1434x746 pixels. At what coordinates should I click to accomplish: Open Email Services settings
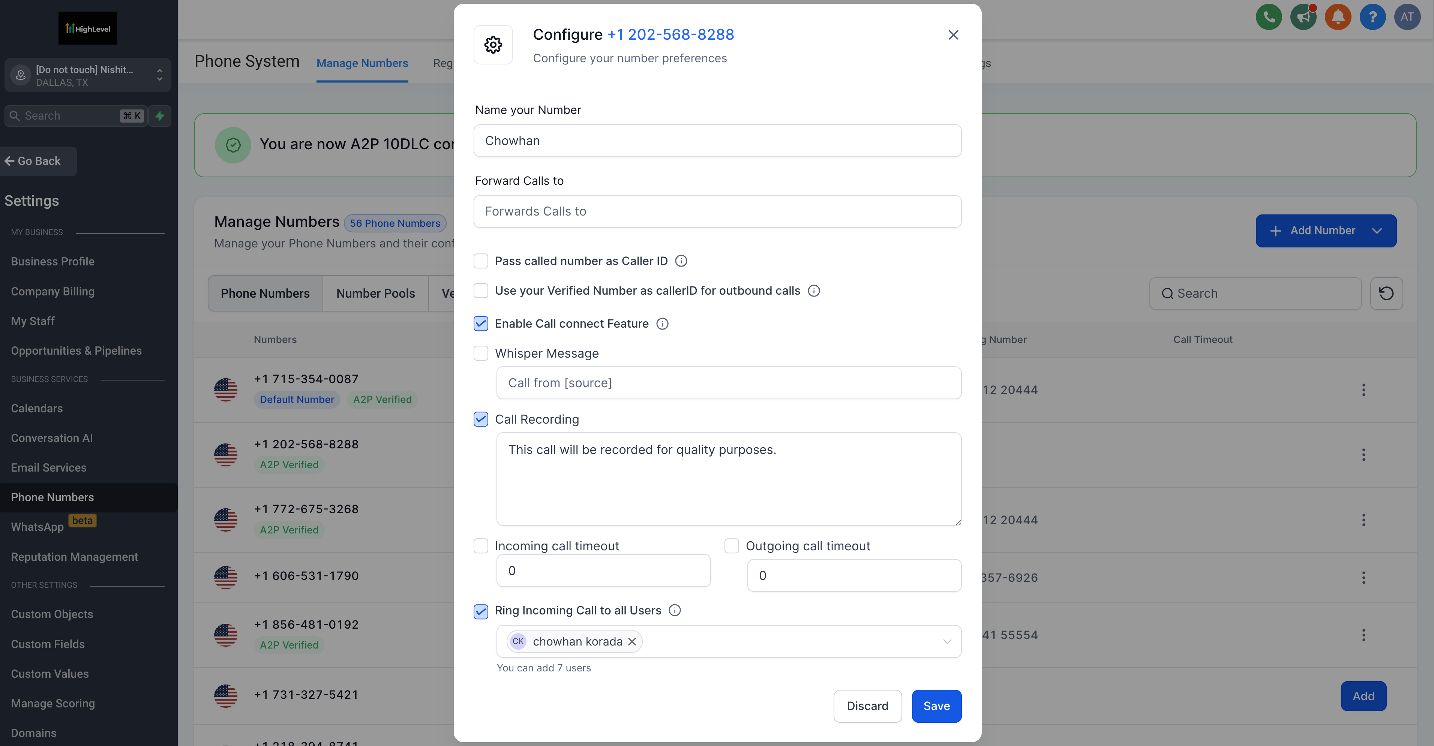[48, 468]
